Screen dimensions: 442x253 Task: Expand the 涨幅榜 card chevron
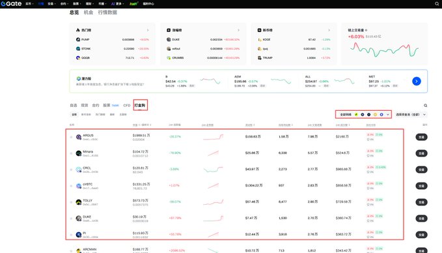coord(238,30)
